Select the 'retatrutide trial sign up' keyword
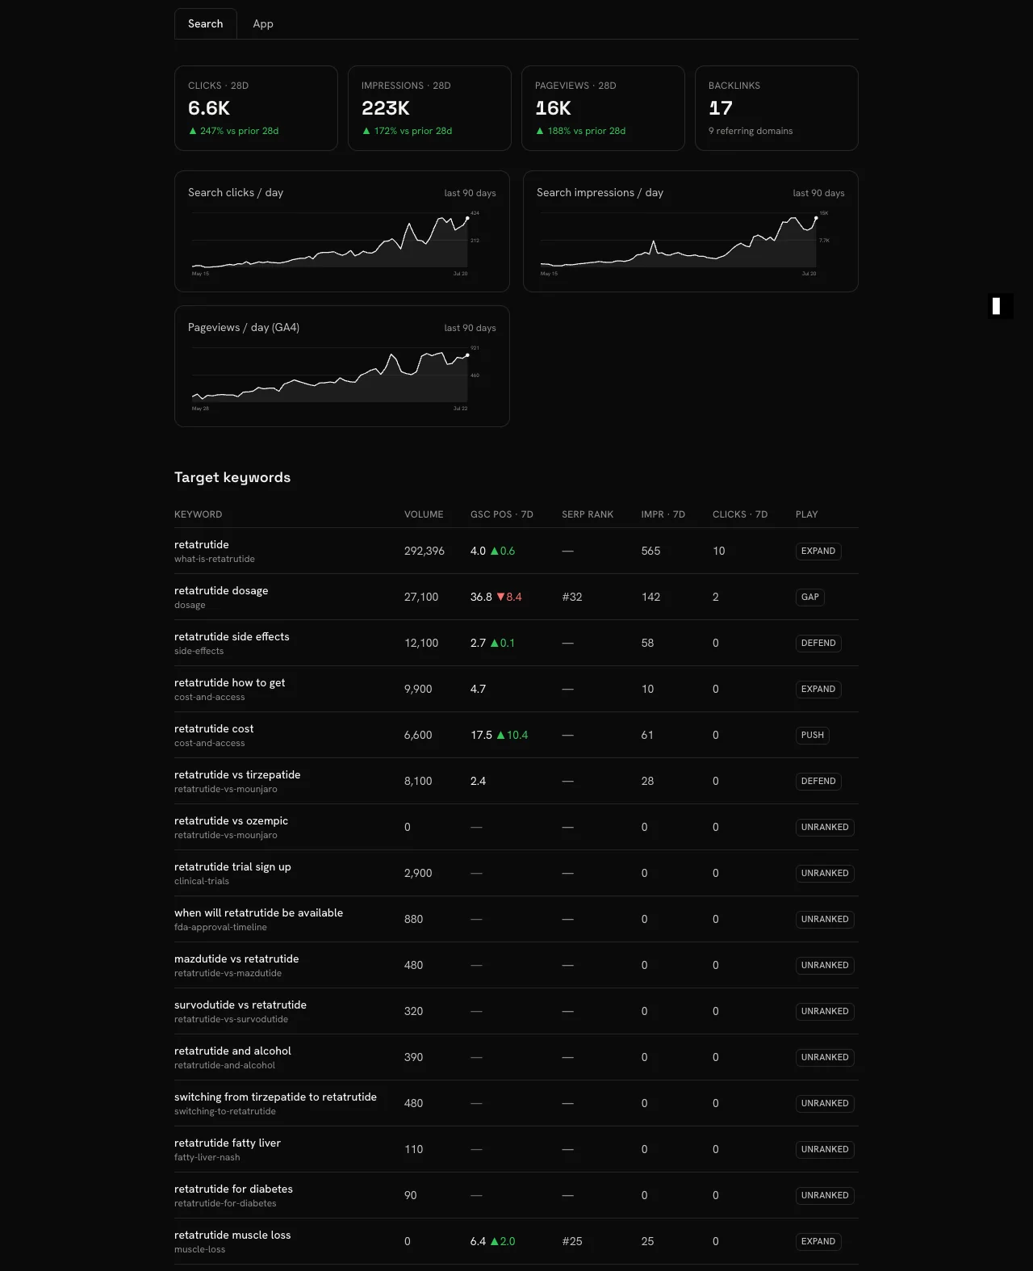This screenshot has height=1271, width=1033. coord(232,867)
